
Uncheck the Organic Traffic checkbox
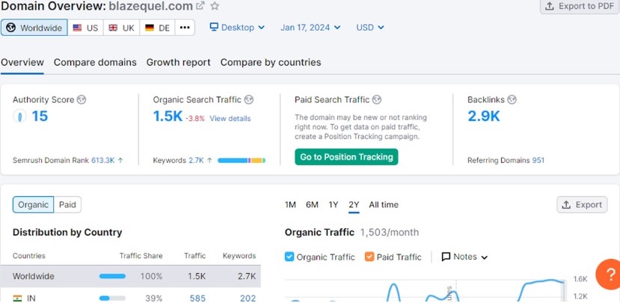coord(289,257)
